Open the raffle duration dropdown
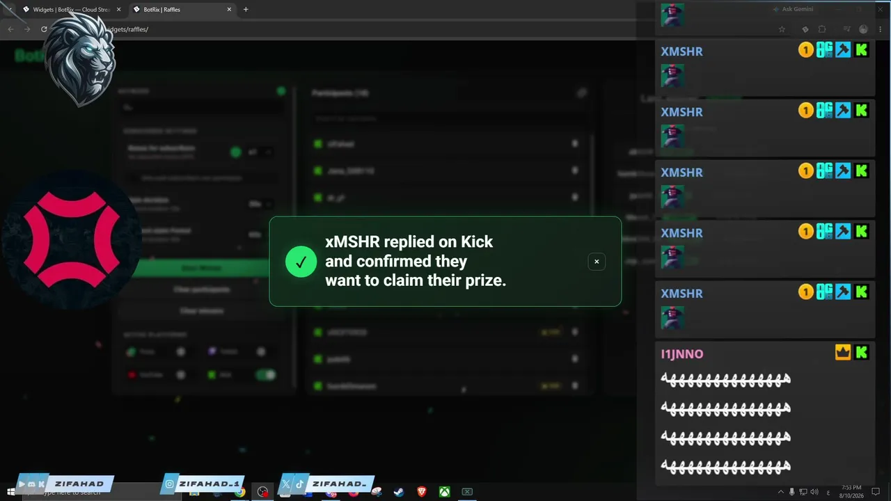The image size is (891, 501). (x=260, y=204)
